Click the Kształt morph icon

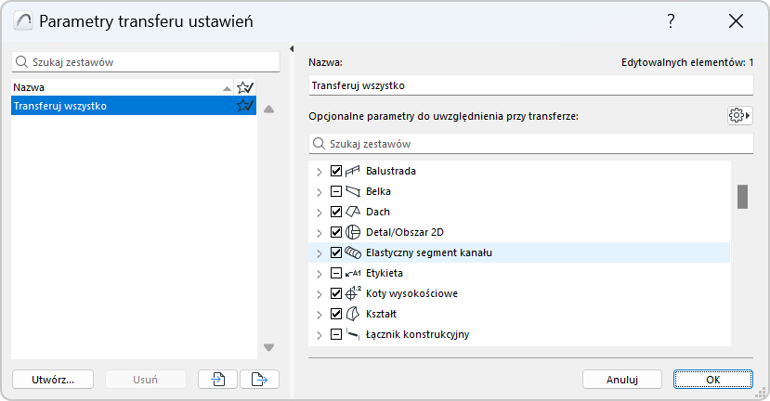(353, 314)
